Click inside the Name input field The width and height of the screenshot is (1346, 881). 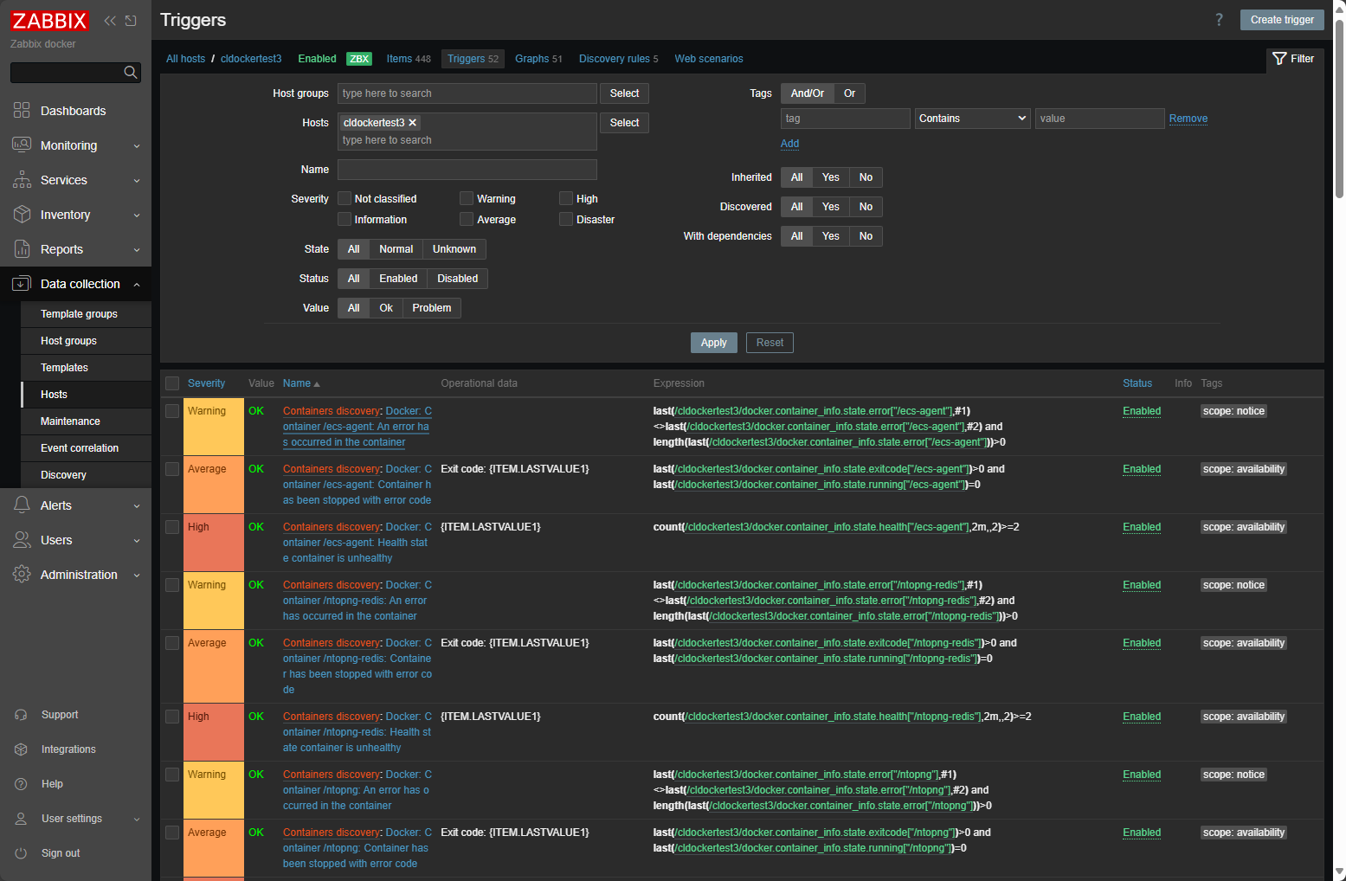[x=467, y=169]
